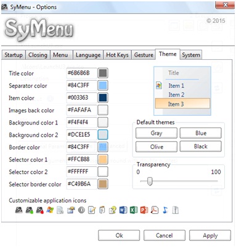Pick the Item color swatch
The image size is (236, 247).
103,98
